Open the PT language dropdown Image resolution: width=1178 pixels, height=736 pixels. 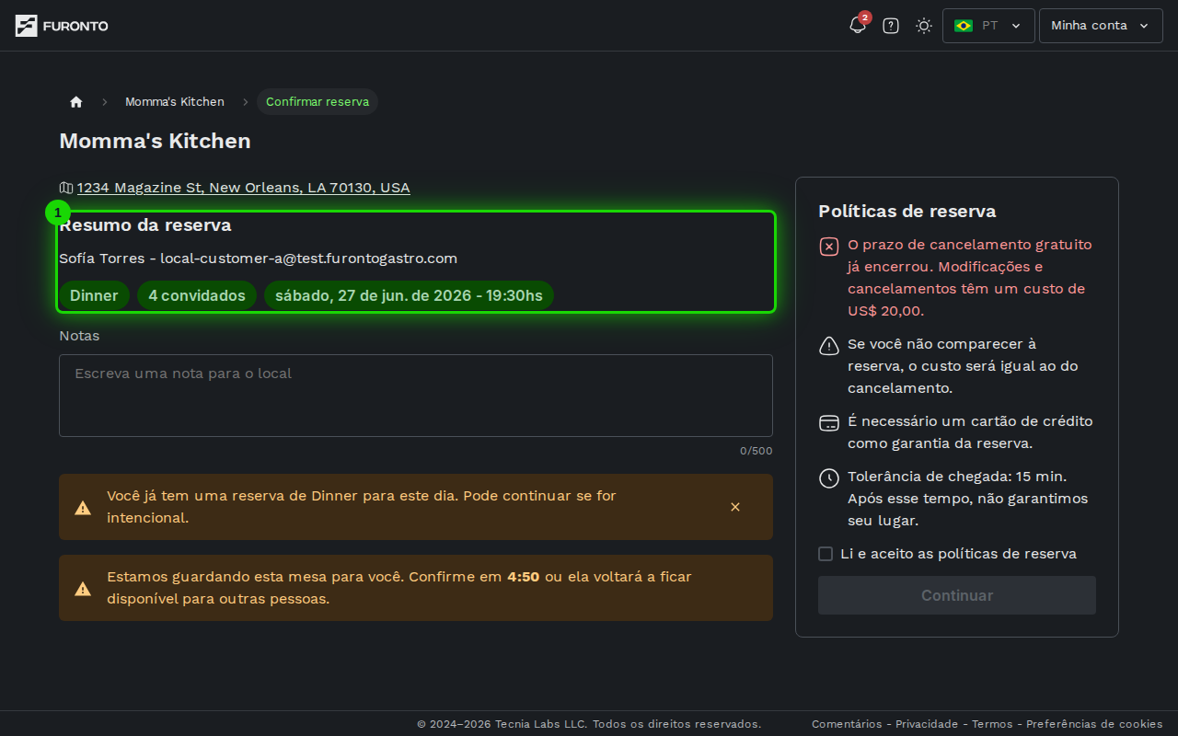click(988, 26)
